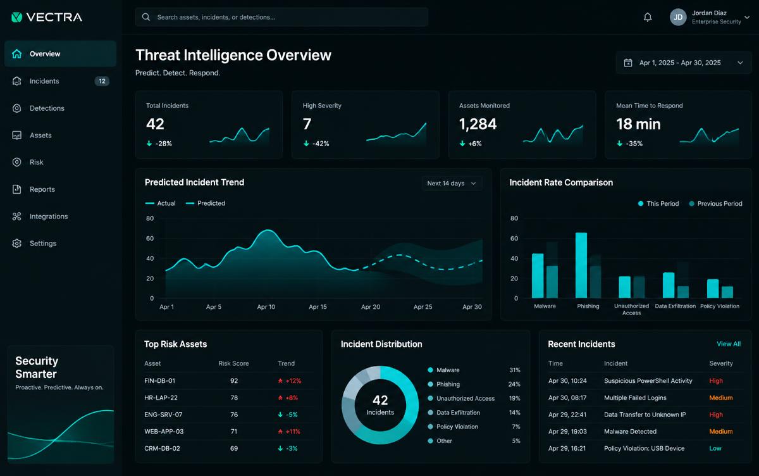This screenshot has height=476, width=759.
Task: Click the Other 5% legend entry
Action: pyautogui.click(x=474, y=441)
